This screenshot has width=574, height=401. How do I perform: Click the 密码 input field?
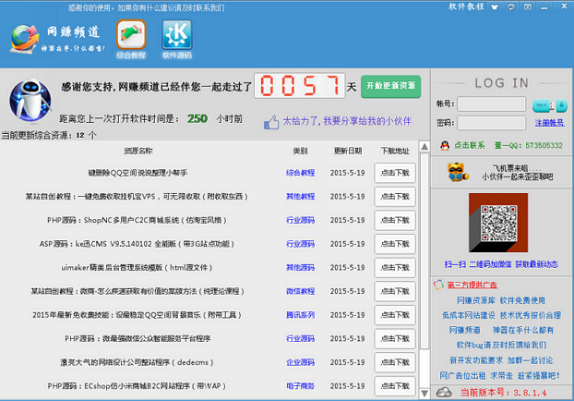(491, 123)
